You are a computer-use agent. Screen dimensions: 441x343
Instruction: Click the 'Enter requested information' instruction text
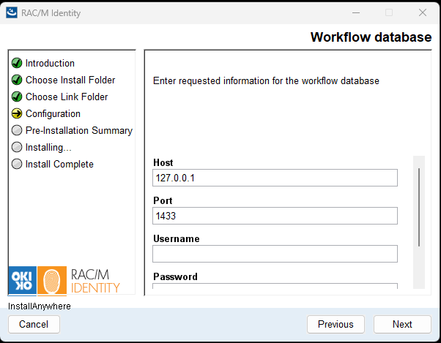[x=266, y=81]
